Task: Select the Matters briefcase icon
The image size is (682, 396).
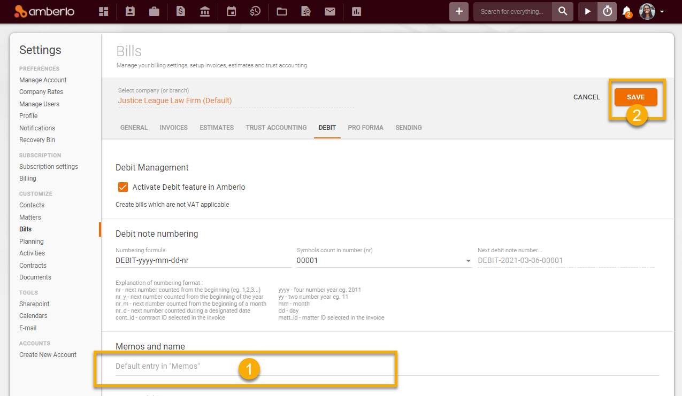Action: pos(154,11)
